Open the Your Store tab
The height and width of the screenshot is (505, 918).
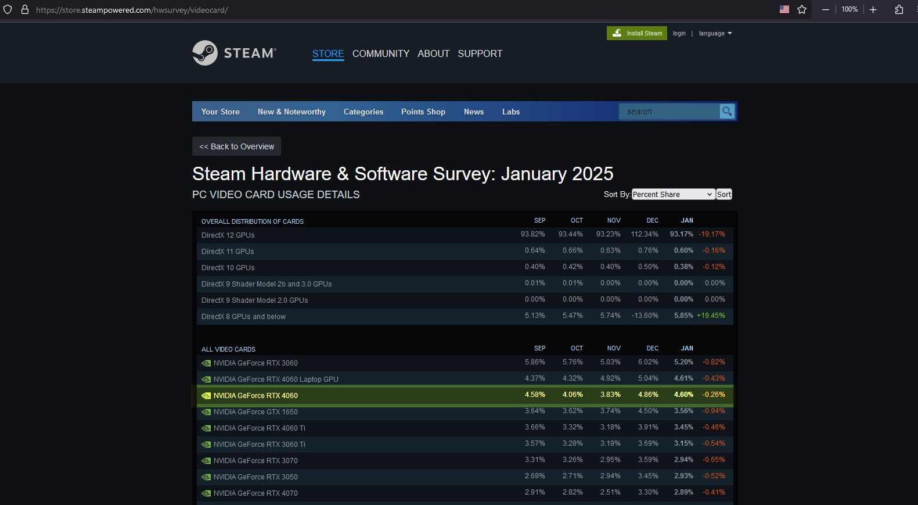coord(221,112)
